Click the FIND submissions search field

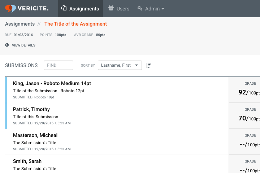58,65
